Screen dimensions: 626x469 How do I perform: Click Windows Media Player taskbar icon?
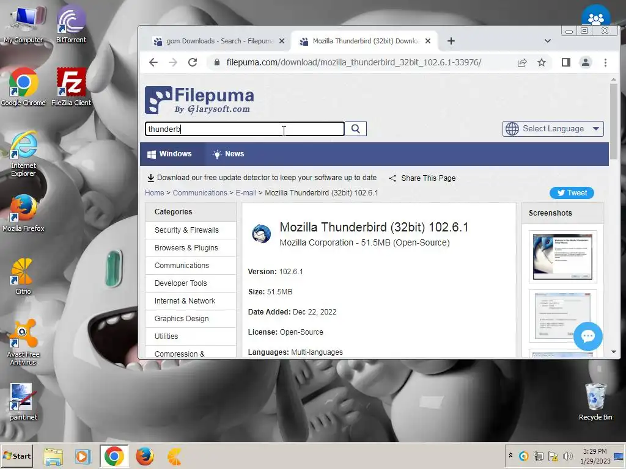coord(83,456)
